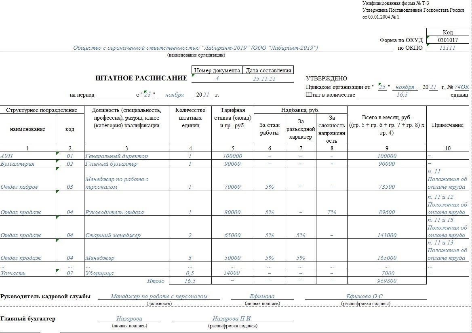Click the signature decoding Ефимова О.С.
The height and width of the screenshot is (333, 472).
pyautogui.click(x=365, y=296)
